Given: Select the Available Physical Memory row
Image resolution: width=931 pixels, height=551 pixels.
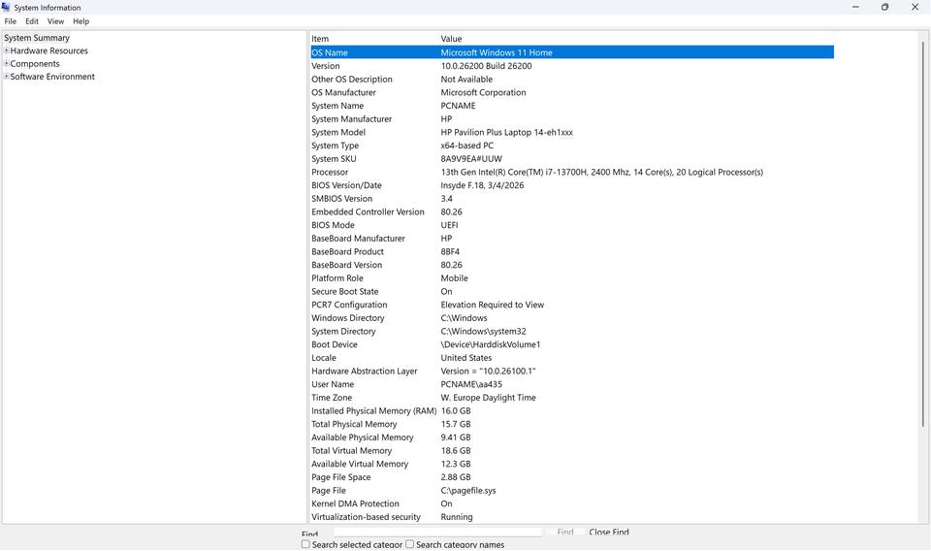Looking at the screenshot, I should [572, 438].
